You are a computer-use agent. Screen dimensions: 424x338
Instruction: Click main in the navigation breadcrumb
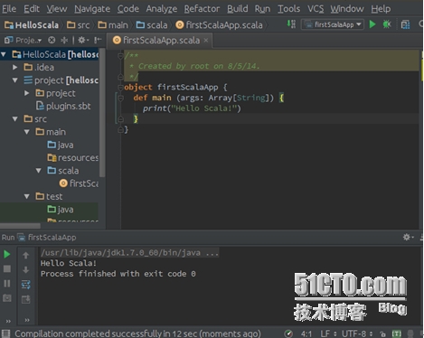coord(113,25)
